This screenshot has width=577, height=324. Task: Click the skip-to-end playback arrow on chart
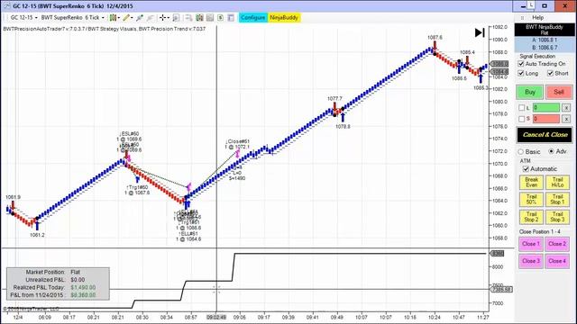(x=480, y=32)
